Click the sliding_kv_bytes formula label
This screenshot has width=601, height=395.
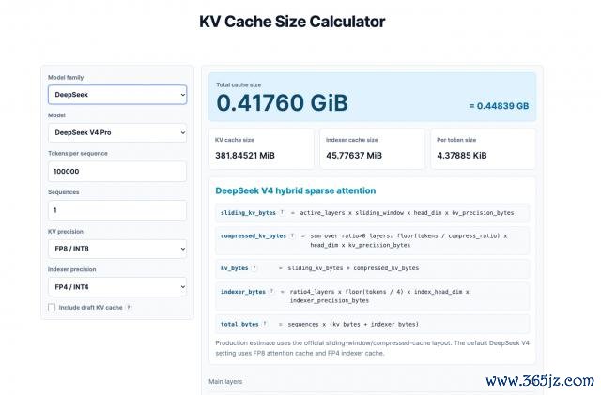point(248,213)
